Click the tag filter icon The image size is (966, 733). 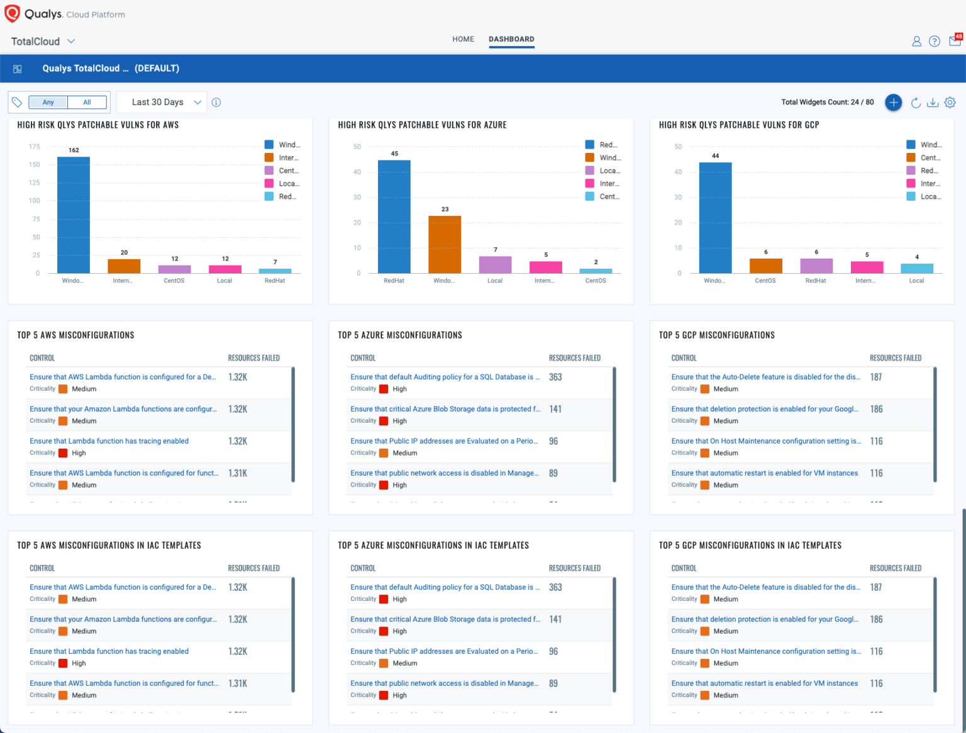[x=17, y=101]
